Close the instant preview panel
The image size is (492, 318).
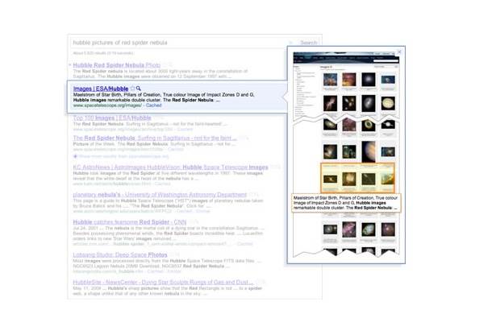pos(398,52)
